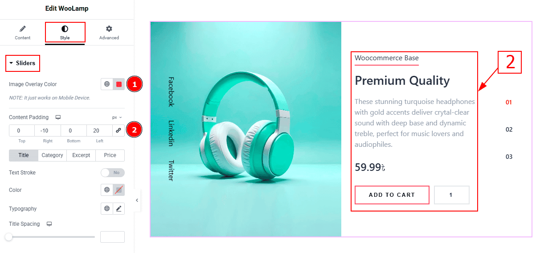Select the Category style tab
This screenshot has width=536, height=253.
(52, 155)
